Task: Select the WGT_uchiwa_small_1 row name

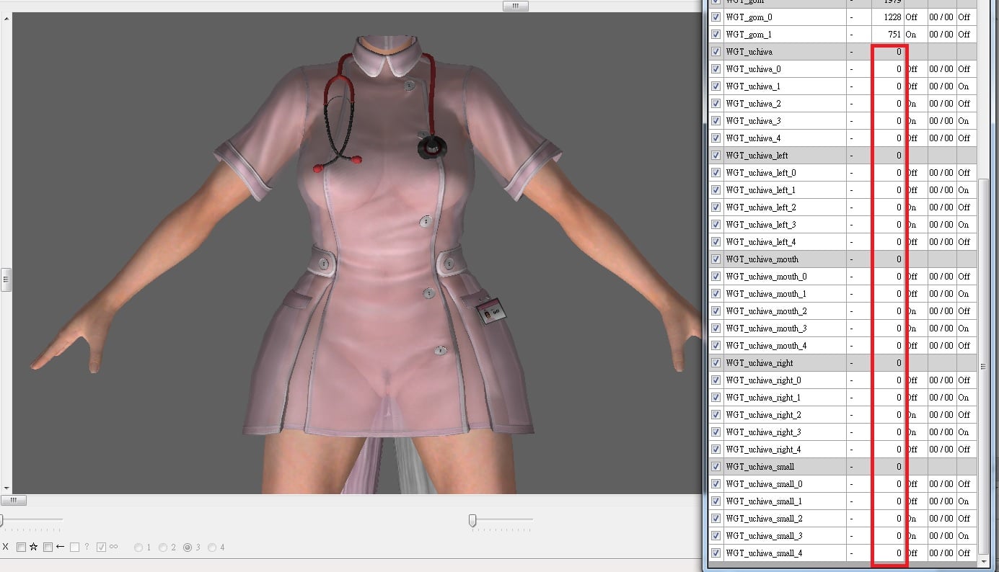Action: (764, 501)
